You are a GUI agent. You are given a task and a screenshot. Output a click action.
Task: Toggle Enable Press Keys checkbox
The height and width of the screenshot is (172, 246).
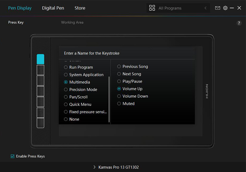coord(13,156)
